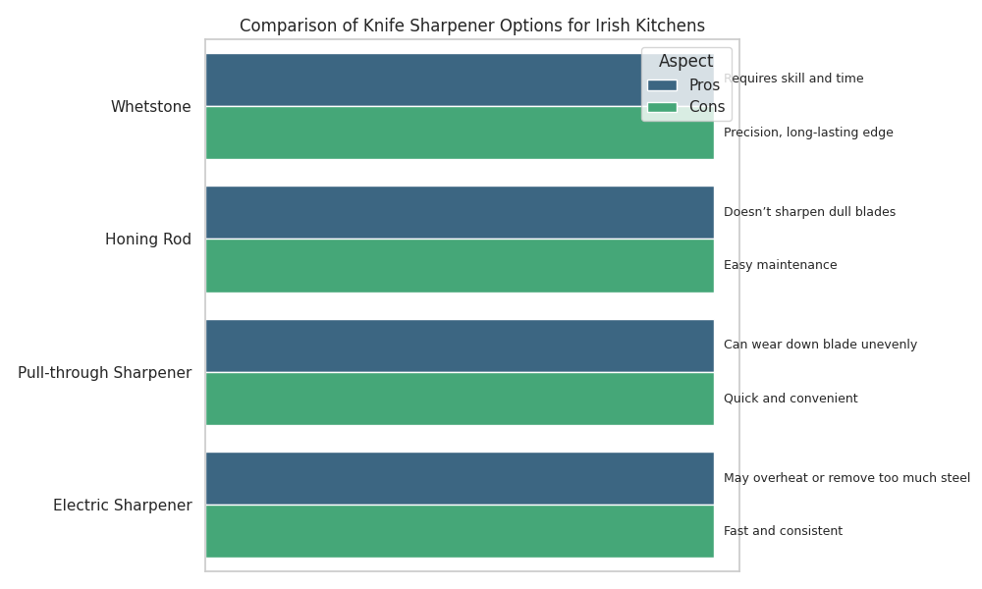Click the 'Easy maintenance' annotation text

(x=780, y=265)
